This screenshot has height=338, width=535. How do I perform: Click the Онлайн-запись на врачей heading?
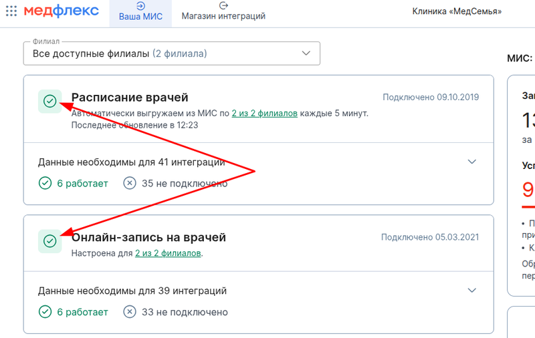point(148,237)
